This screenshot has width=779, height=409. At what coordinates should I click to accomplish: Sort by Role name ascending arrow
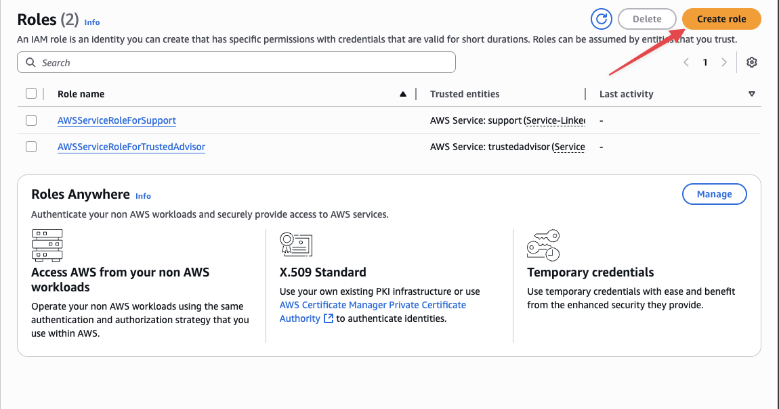point(403,94)
